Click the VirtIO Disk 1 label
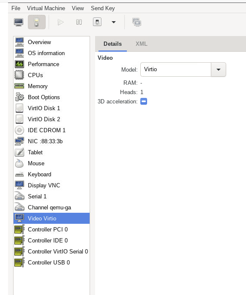Screen dimensions: 246x295 click(x=44, y=108)
